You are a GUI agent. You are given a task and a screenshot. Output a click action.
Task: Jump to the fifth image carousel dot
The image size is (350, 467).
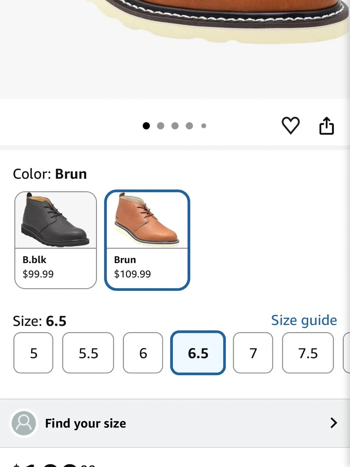(204, 126)
